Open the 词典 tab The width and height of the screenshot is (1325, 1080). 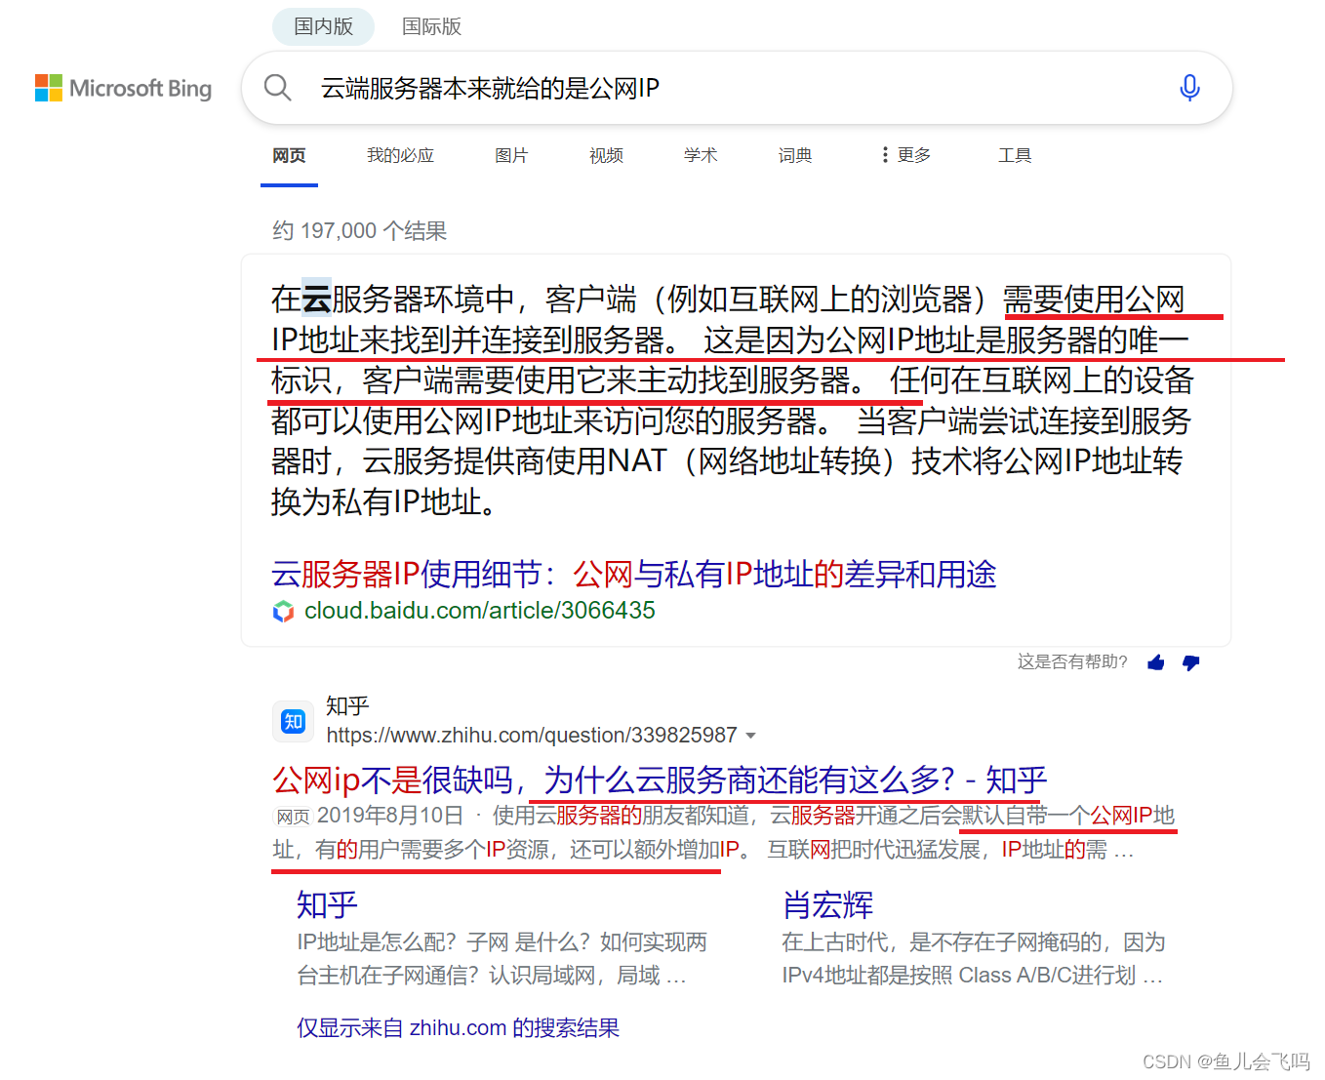(x=795, y=155)
